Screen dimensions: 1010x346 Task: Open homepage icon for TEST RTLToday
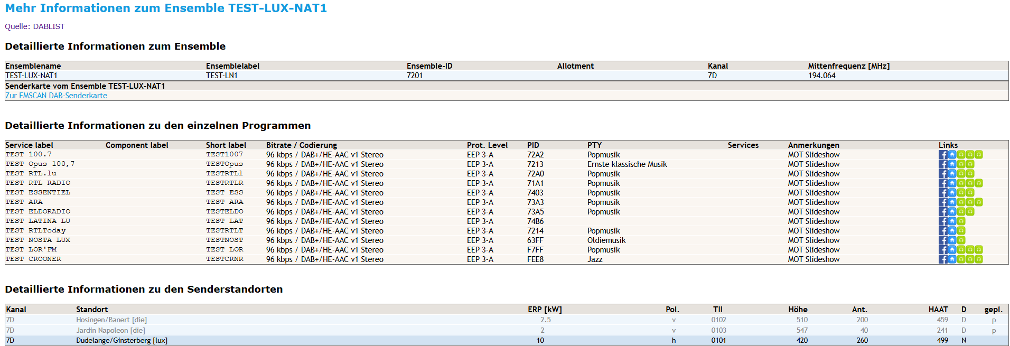(x=952, y=231)
